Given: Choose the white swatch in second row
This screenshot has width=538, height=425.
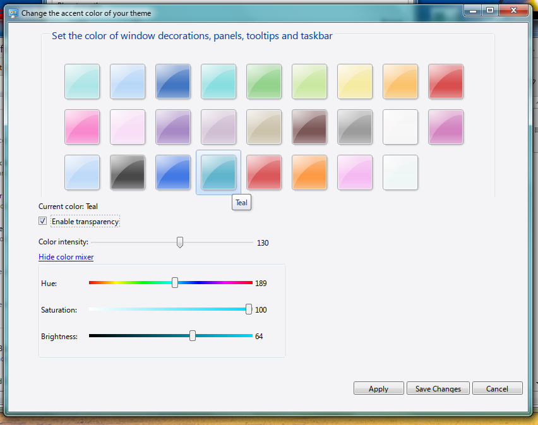Looking at the screenshot, I should 400,127.
